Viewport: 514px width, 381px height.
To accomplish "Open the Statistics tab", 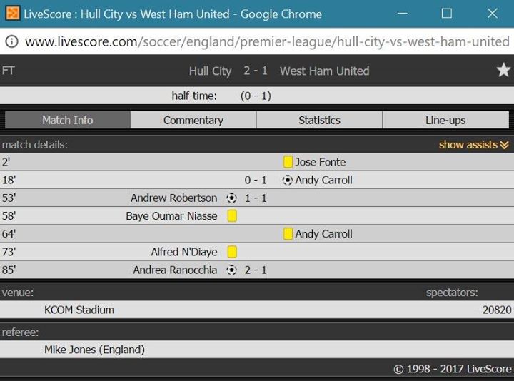I will click(319, 121).
